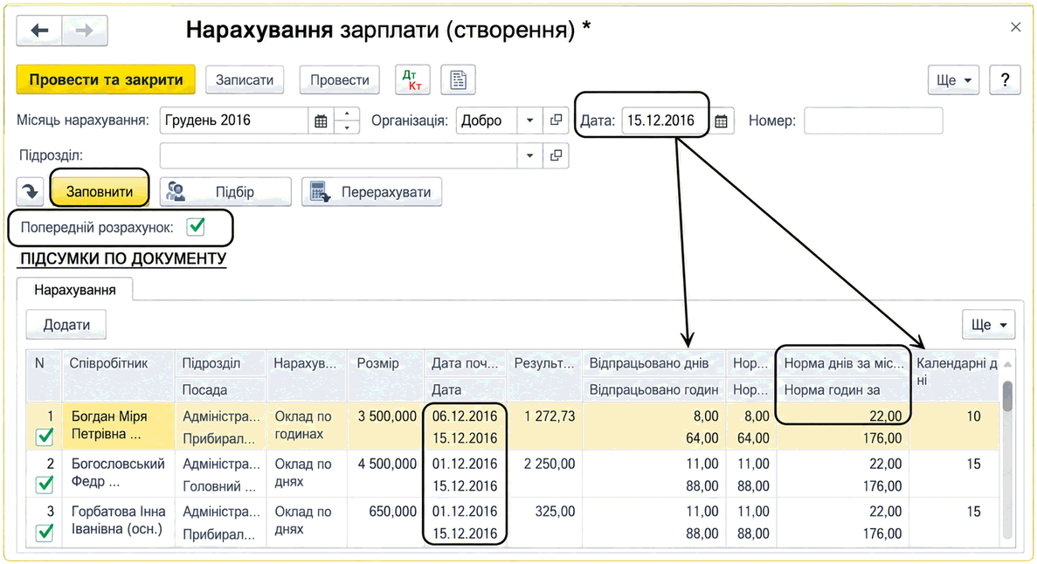Click the Місяць нарахування input field

pos(234,121)
